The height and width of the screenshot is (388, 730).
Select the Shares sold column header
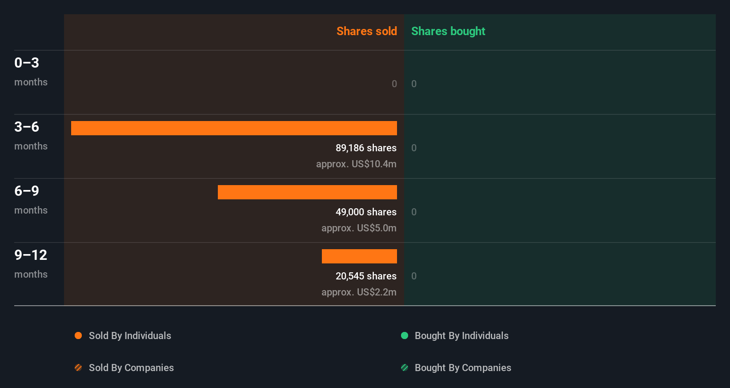(x=367, y=31)
